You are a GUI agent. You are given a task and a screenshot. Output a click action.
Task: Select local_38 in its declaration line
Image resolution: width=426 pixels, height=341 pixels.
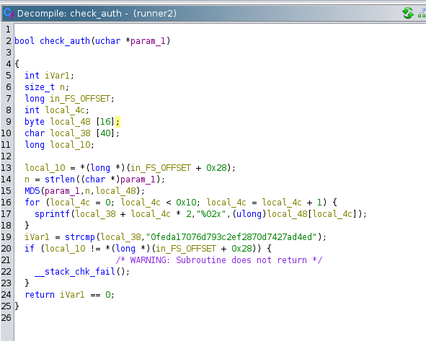(x=70, y=133)
